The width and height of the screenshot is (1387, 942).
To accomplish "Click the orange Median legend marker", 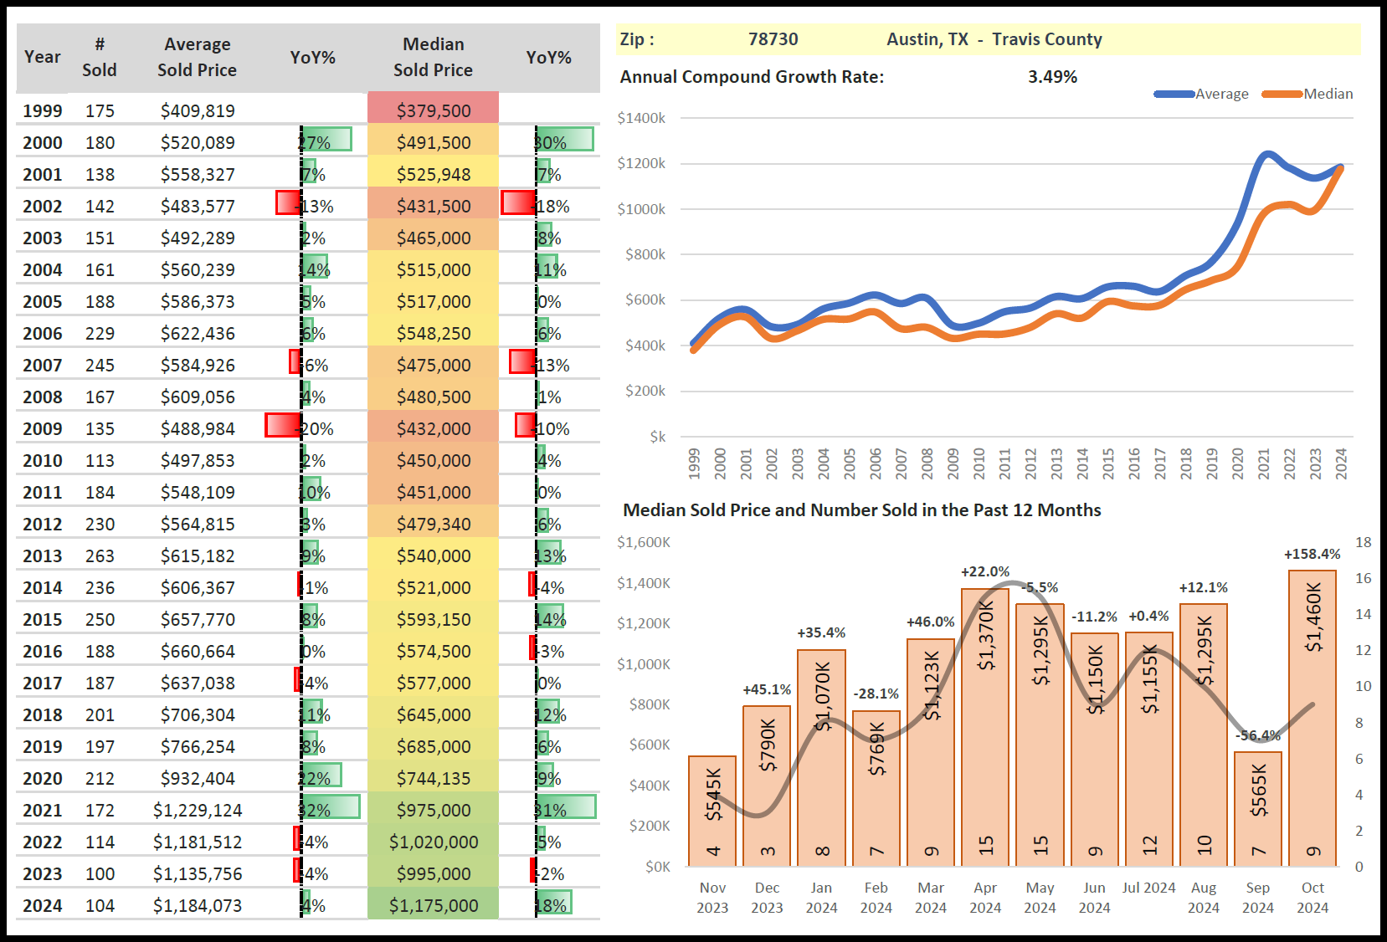I will click(x=1282, y=94).
